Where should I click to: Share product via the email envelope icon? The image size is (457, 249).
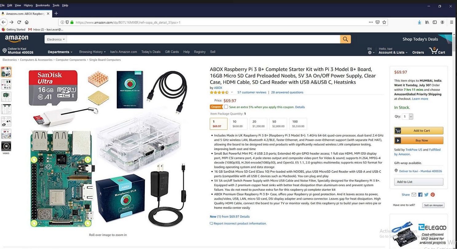click(414, 195)
